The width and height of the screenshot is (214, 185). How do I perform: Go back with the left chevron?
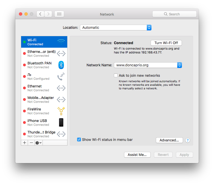[40, 14]
